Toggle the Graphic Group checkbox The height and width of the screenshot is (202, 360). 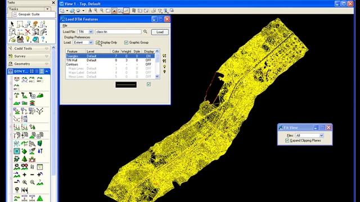click(x=126, y=43)
